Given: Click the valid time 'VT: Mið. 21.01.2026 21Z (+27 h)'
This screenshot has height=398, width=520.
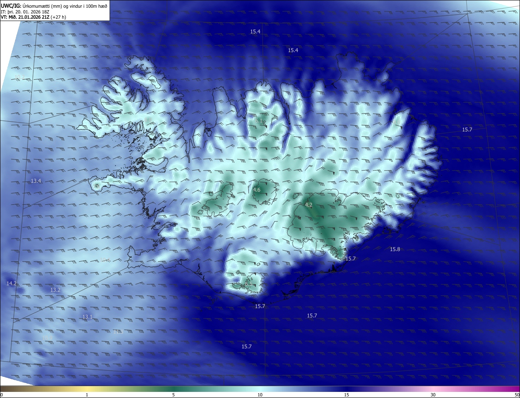Looking at the screenshot, I should pyautogui.click(x=33, y=17).
